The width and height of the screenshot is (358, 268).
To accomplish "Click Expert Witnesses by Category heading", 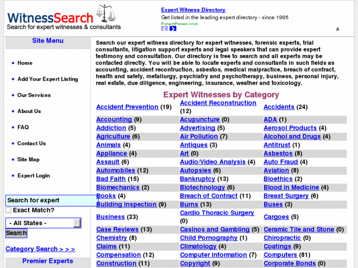I will (x=221, y=94).
